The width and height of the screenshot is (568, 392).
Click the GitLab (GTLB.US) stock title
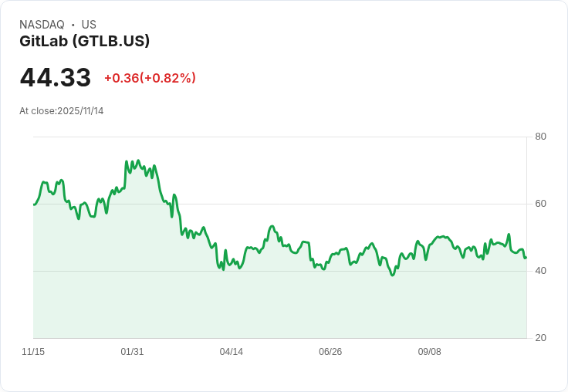[x=84, y=42]
